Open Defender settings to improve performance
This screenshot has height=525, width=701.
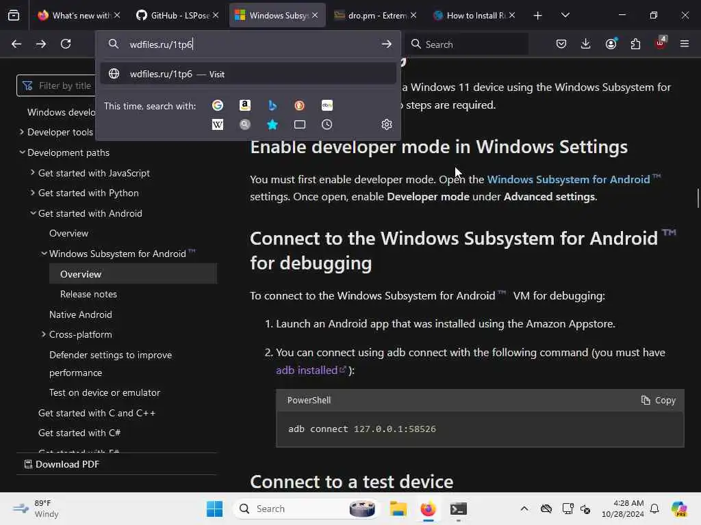tap(110, 364)
